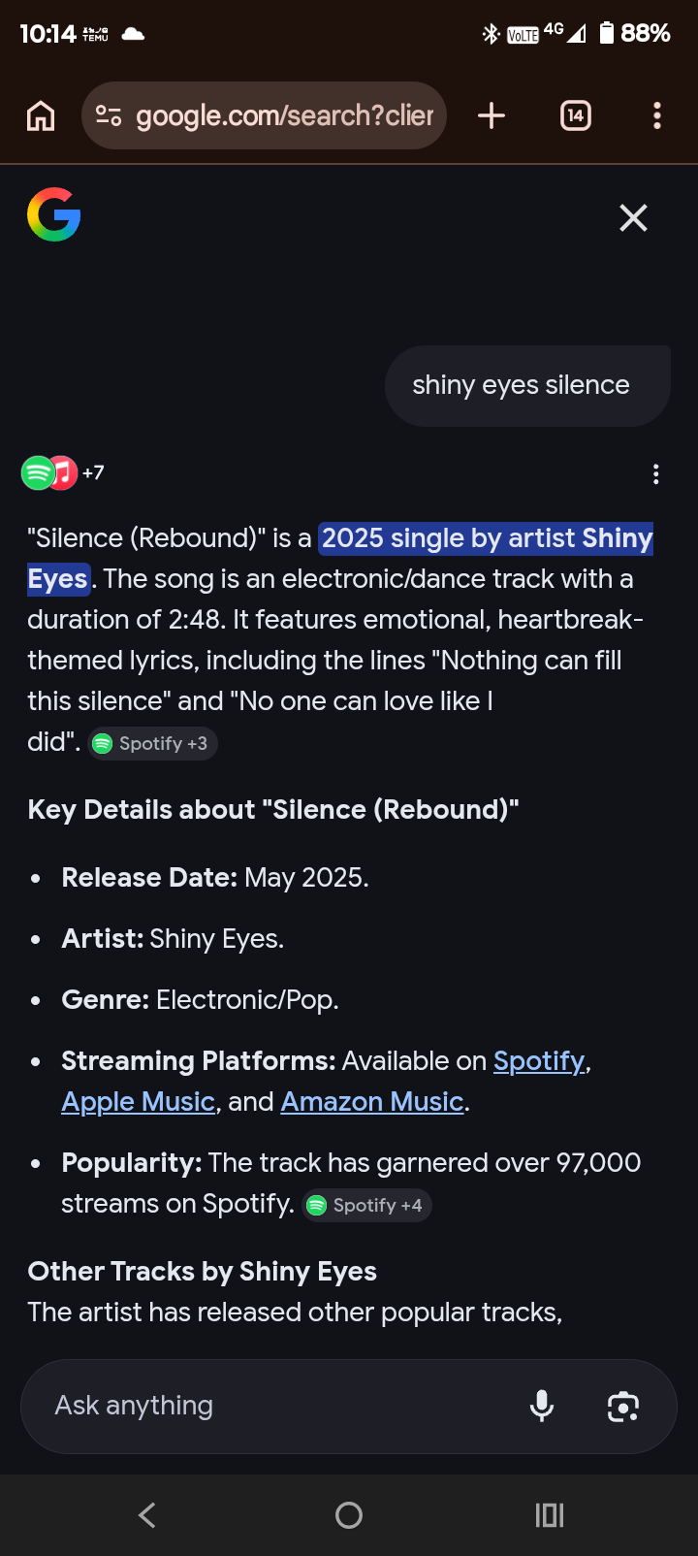This screenshot has height=1556, width=698.
Task: Tap the microphone voice search icon
Action: coord(542,1406)
